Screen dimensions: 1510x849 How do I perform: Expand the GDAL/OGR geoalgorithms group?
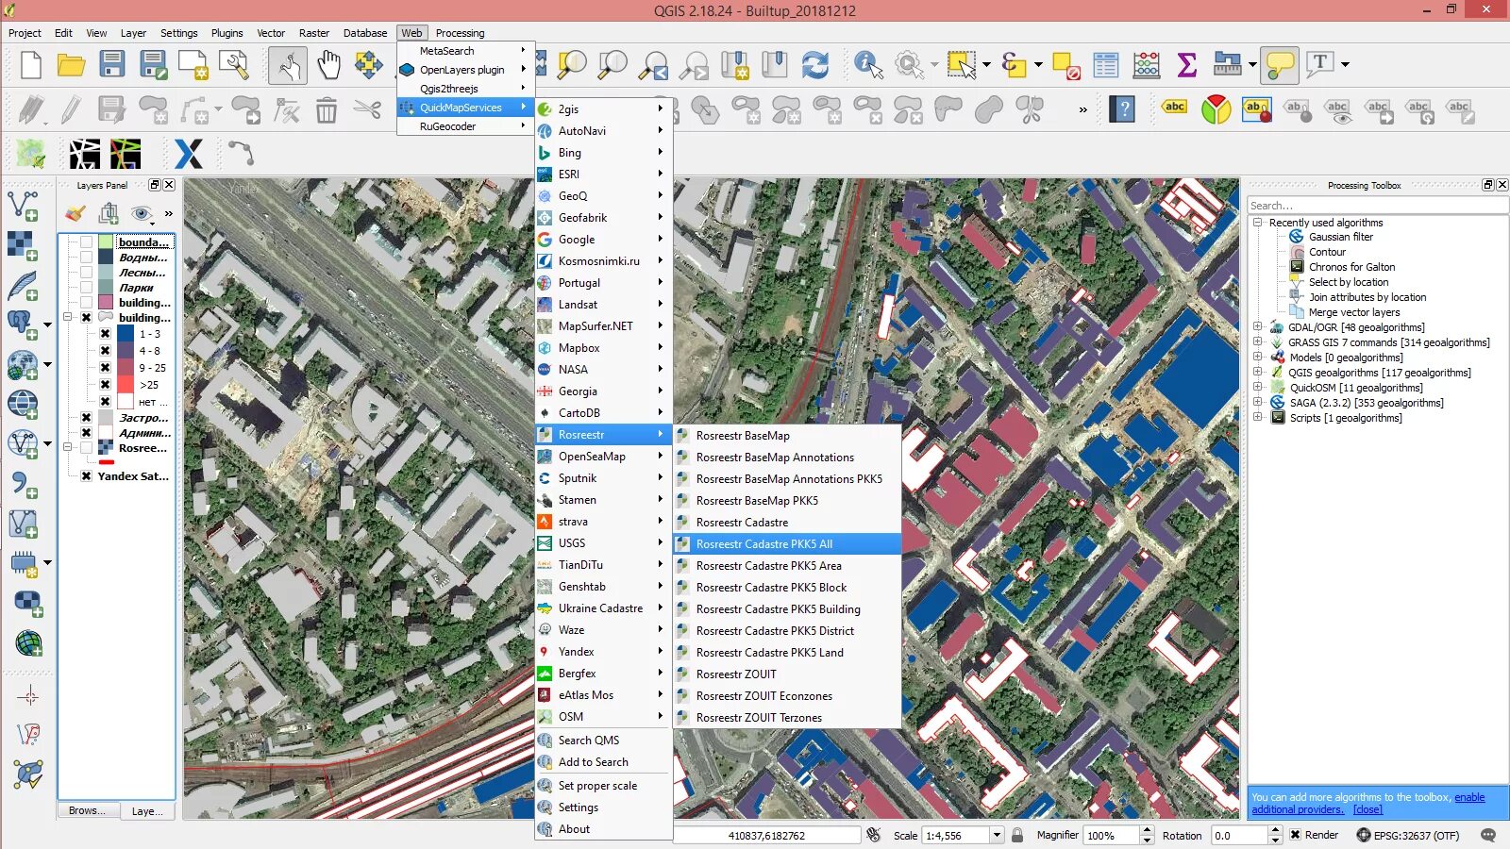pyautogui.click(x=1257, y=327)
